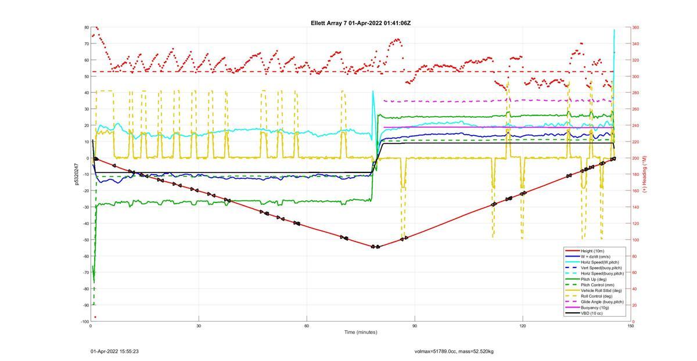Click the "Pitch Control (mm)" legend entry
697x361 pixels.
pos(597,285)
